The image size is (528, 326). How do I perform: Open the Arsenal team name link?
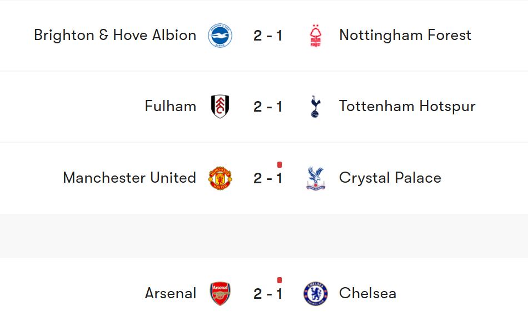coord(170,293)
